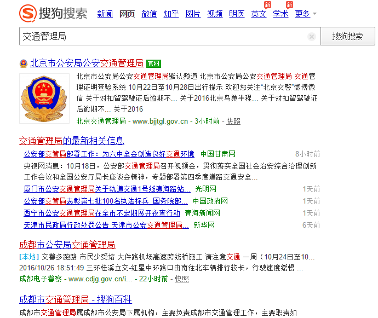
Task: Click the www.cdjg.gov.cn green URL text
Action: (x=100, y=279)
